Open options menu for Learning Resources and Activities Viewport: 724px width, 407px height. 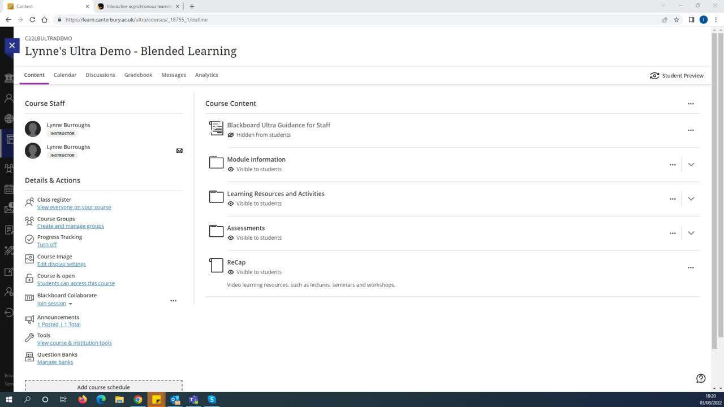click(673, 199)
